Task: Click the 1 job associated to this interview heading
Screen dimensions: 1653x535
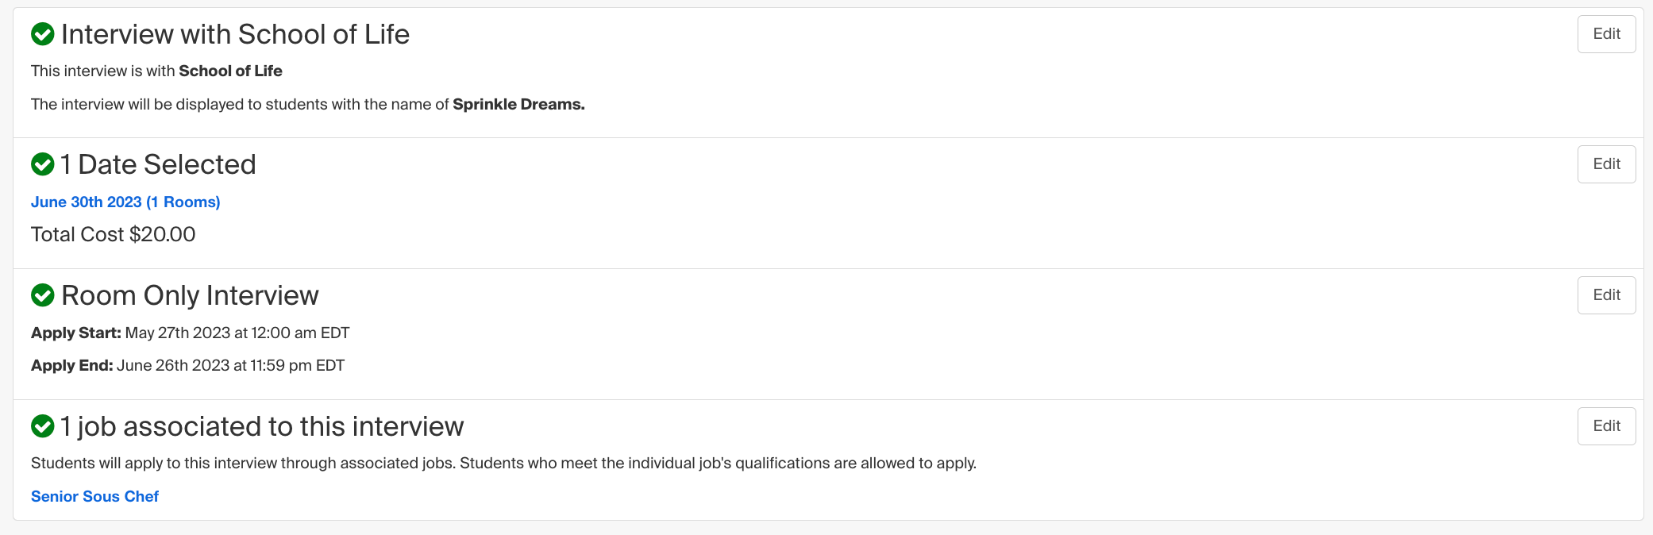Action: (262, 426)
